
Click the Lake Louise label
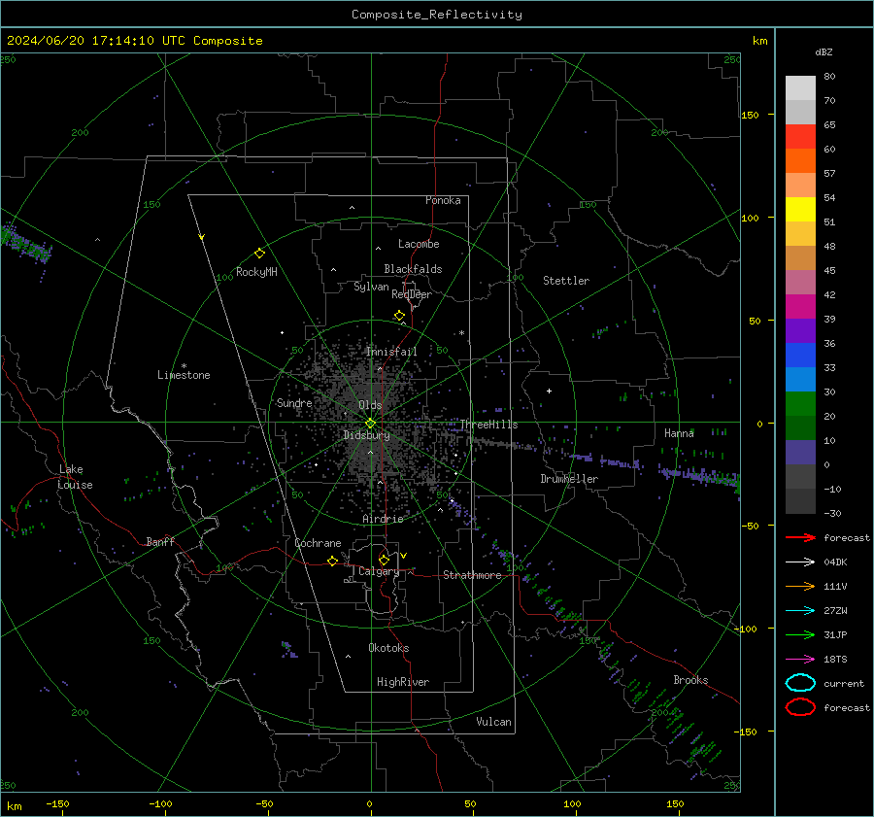click(x=76, y=477)
